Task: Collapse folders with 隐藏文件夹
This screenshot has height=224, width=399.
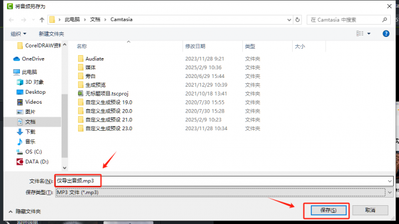Action: pyautogui.click(x=25, y=212)
